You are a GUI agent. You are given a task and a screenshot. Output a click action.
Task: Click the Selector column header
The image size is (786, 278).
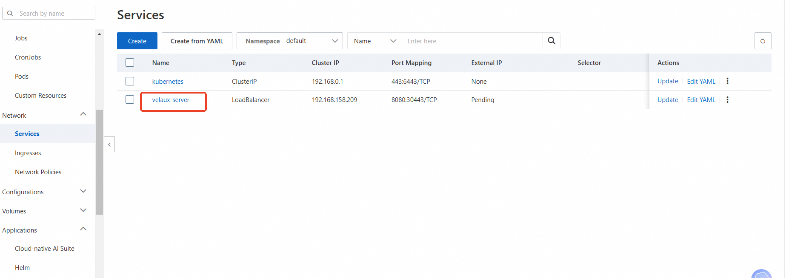[x=589, y=63]
